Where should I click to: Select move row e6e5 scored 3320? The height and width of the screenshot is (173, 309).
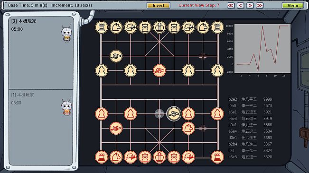click(250, 157)
